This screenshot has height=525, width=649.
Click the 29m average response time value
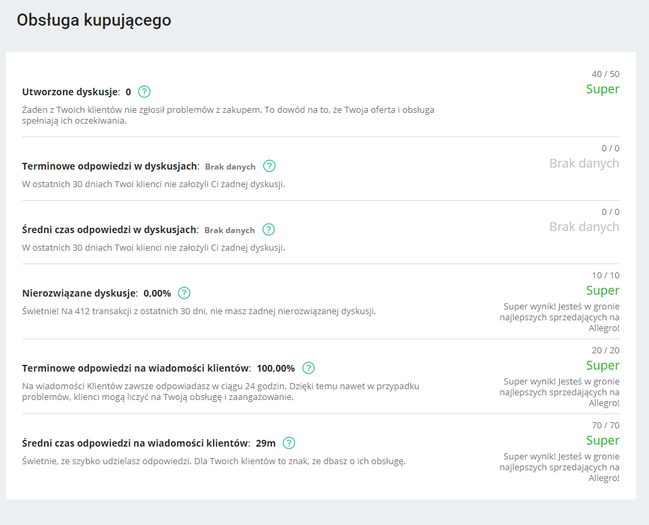pyautogui.click(x=266, y=443)
